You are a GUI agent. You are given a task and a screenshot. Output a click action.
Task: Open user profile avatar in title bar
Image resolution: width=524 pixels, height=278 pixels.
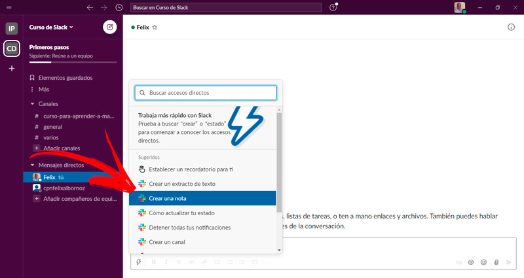click(x=460, y=7)
